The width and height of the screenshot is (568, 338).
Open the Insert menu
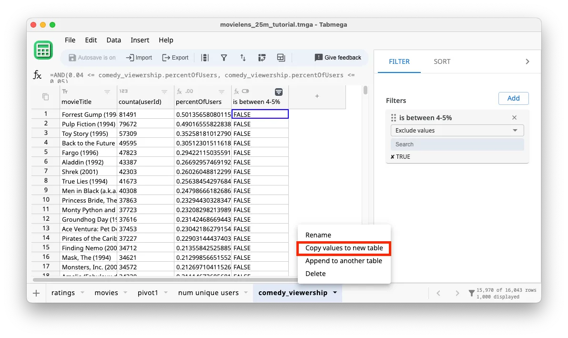pyautogui.click(x=140, y=40)
